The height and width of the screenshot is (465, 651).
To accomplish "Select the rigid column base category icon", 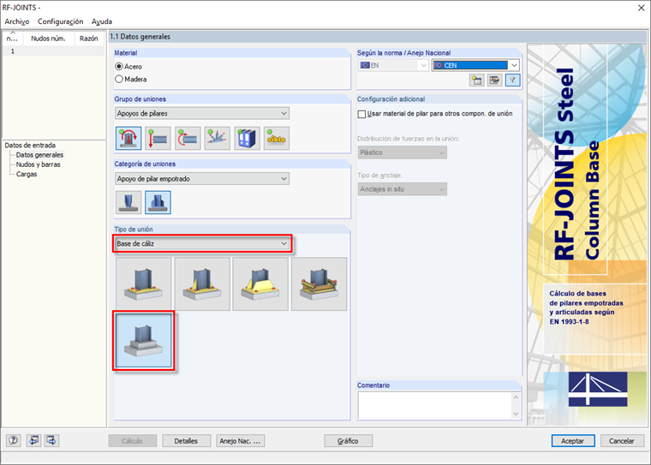I will (158, 202).
